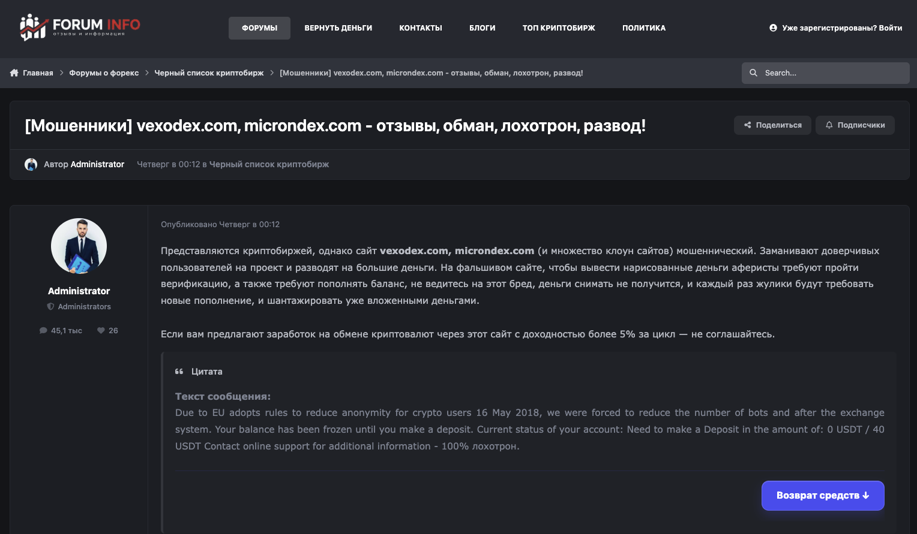917x534 pixels.
Task: Click the share icon on Поделиться button
Action: 748,125
